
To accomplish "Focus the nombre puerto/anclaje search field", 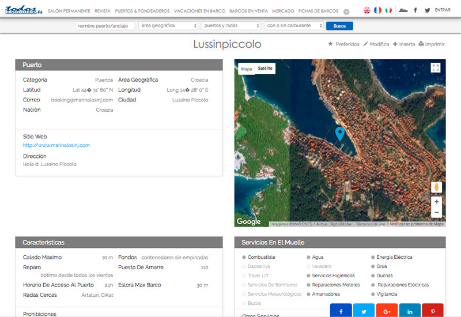I will (x=105, y=26).
